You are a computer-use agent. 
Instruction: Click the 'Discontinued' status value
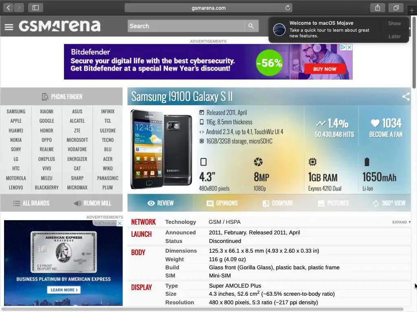click(x=225, y=241)
